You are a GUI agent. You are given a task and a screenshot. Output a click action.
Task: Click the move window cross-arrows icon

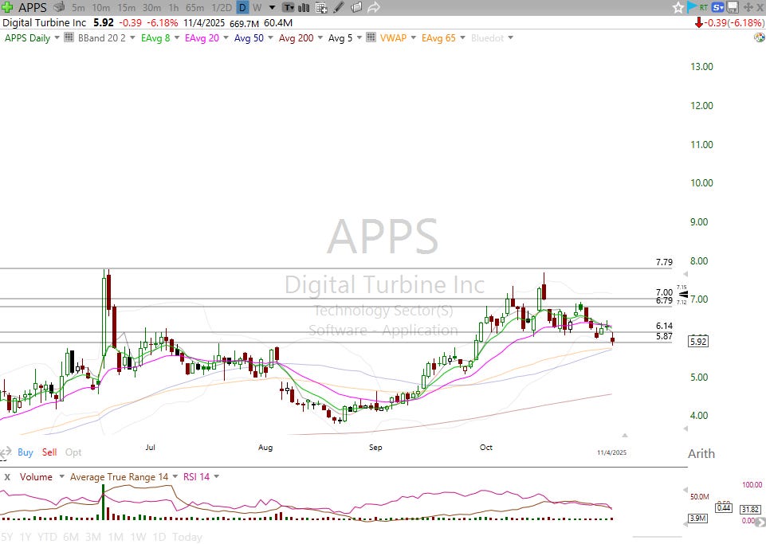click(x=748, y=7)
